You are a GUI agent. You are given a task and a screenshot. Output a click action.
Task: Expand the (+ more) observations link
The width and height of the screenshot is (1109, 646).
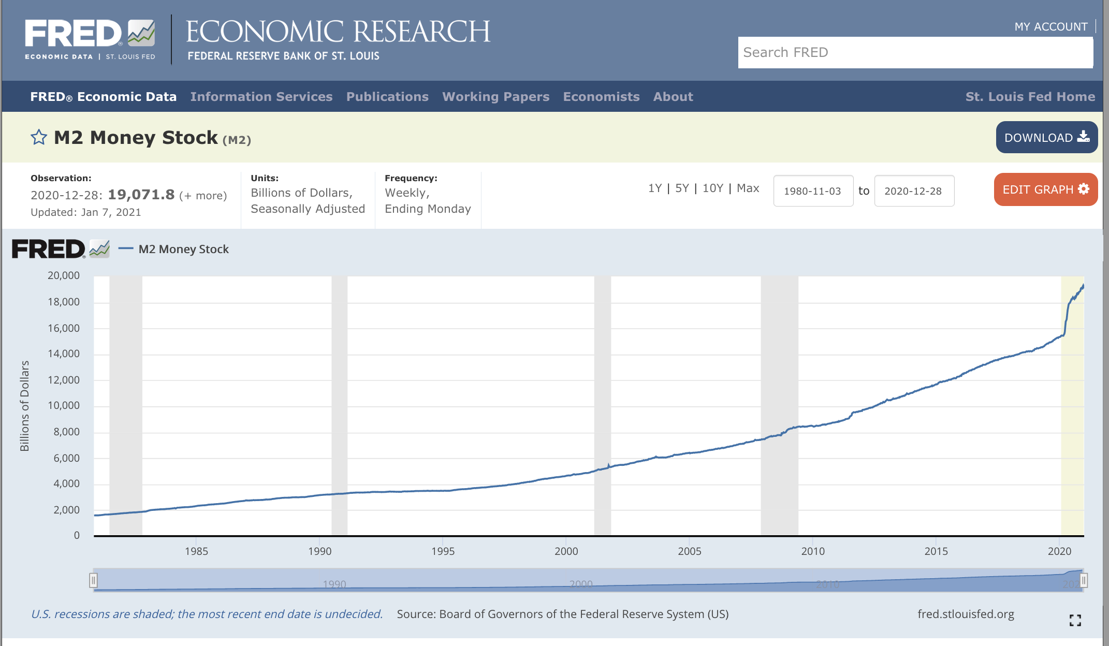click(x=203, y=196)
